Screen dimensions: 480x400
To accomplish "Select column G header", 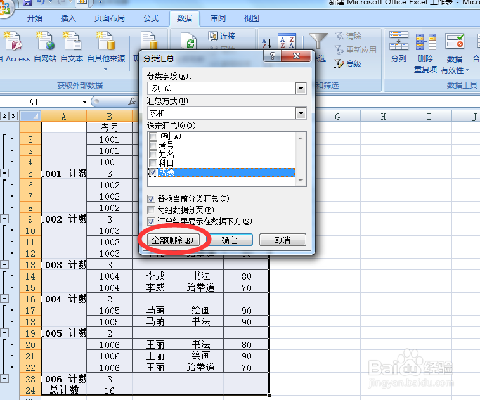I will (x=337, y=117).
